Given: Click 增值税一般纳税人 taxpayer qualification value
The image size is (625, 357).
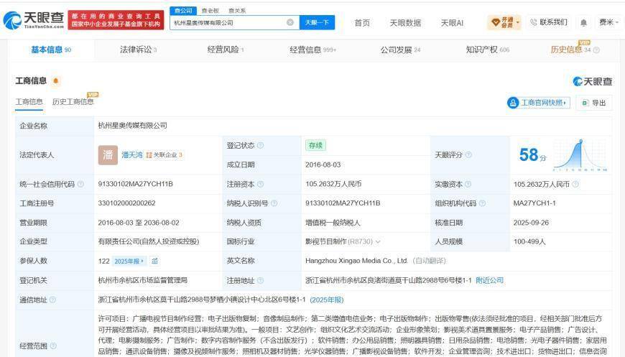Looking at the screenshot, I should [x=333, y=223].
